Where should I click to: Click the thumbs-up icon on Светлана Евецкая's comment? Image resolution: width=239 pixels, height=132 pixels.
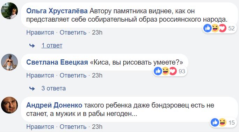coord(158,71)
